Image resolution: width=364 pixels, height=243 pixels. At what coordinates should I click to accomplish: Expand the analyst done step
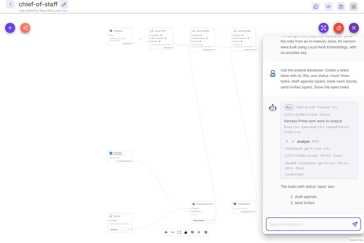pos(287,141)
